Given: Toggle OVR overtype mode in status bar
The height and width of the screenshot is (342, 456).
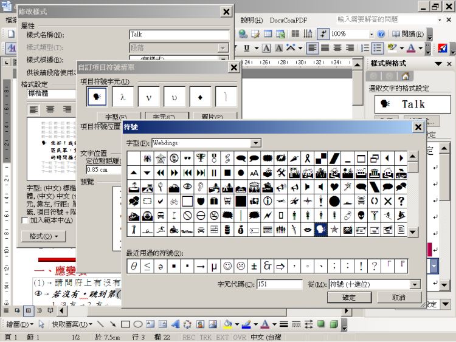Looking at the screenshot, I should [x=240, y=337].
